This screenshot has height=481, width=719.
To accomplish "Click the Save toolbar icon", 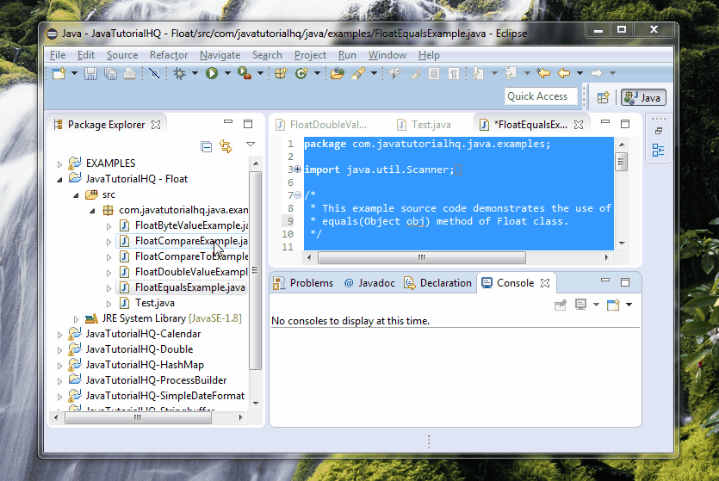I will tap(90, 73).
